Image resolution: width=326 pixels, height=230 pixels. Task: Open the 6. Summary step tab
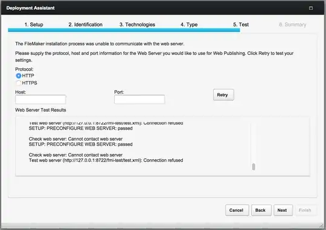click(x=293, y=25)
